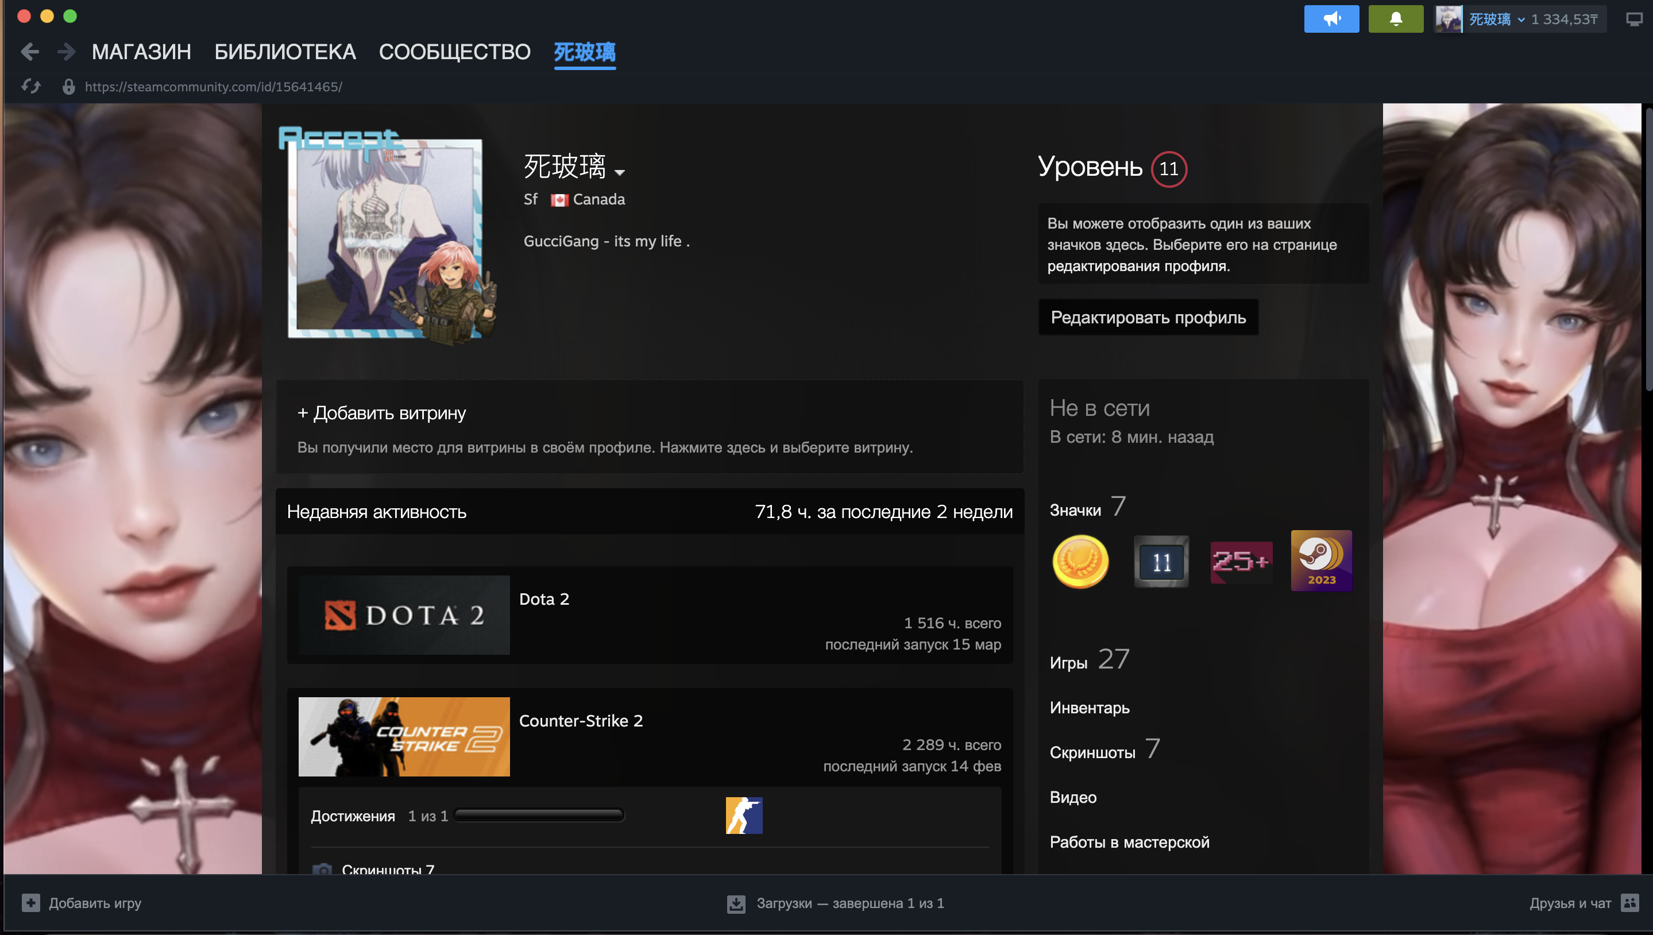Open the Counter-Strike achievement icon
The image size is (1653, 935).
coord(744,815)
